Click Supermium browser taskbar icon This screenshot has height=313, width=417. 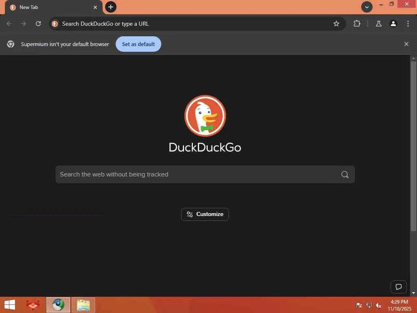(x=58, y=305)
